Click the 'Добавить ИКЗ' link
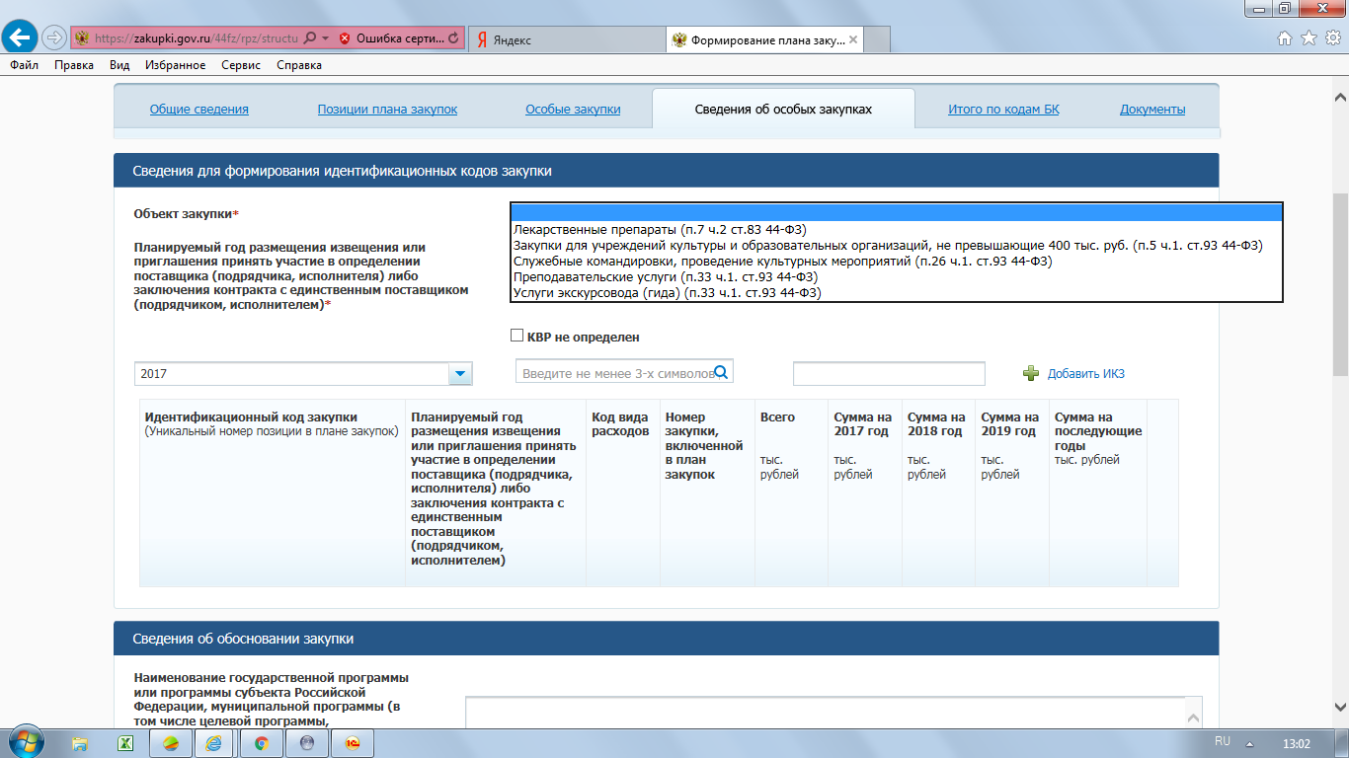 coord(1085,374)
